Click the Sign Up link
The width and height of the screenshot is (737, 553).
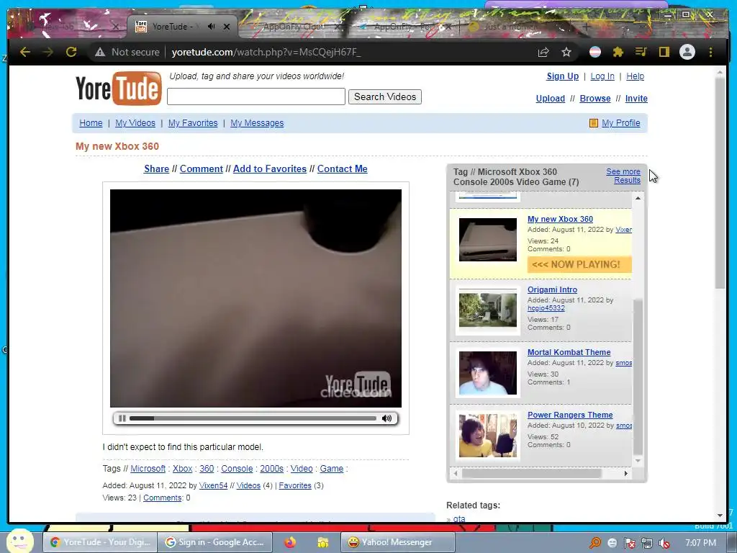coord(563,76)
